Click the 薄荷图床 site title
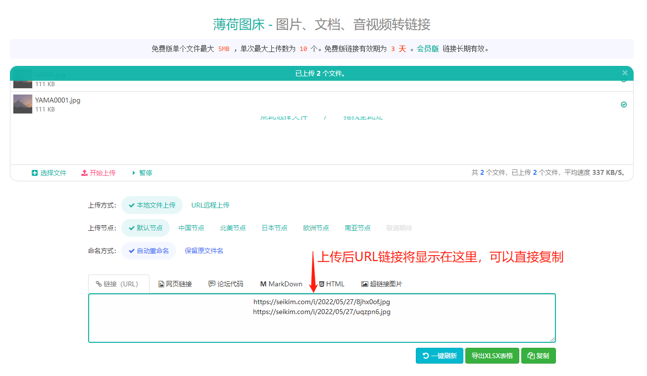Image resolution: width=647 pixels, height=376 pixels. pyautogui.click(x=239, y=24)
